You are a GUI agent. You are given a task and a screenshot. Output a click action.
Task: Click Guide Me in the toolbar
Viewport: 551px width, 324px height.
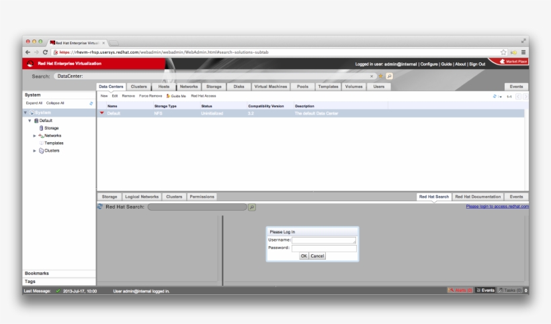(x=176, y=96)
